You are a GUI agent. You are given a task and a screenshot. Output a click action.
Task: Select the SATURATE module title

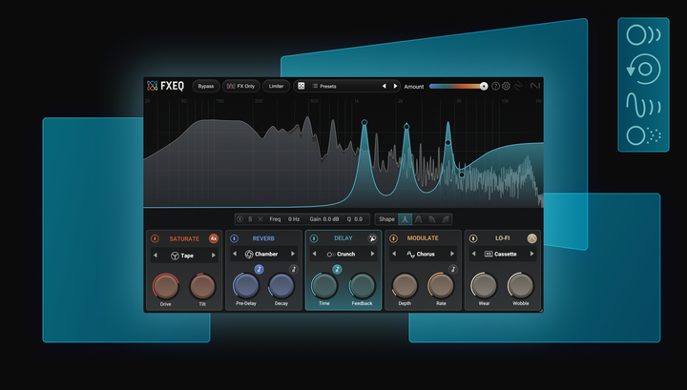tap(184, 238)
